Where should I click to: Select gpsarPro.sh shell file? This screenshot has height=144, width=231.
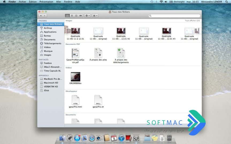(x=98, y=102)
